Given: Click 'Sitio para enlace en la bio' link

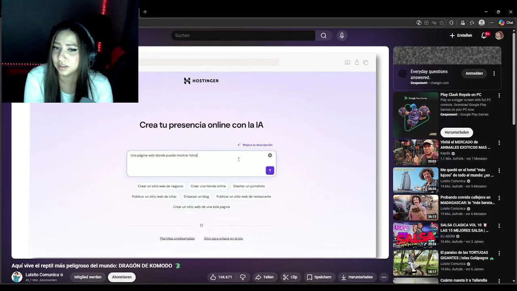Looking at the screenshot, I should pos(223,238).
